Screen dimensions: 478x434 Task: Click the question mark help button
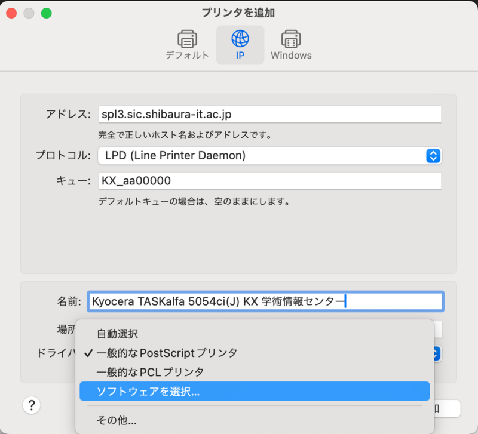click(x=31, y=405)
